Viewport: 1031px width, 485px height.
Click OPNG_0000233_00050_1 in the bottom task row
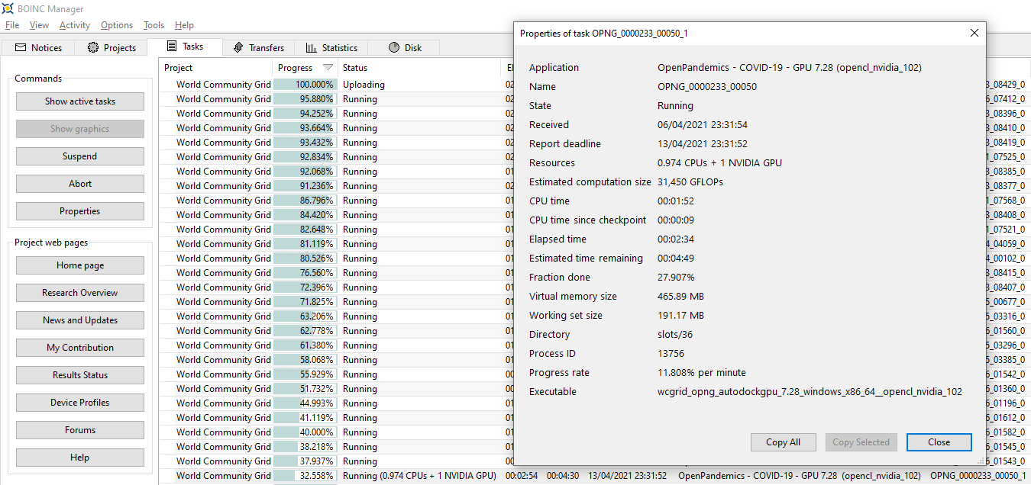(x=978, y=476)
